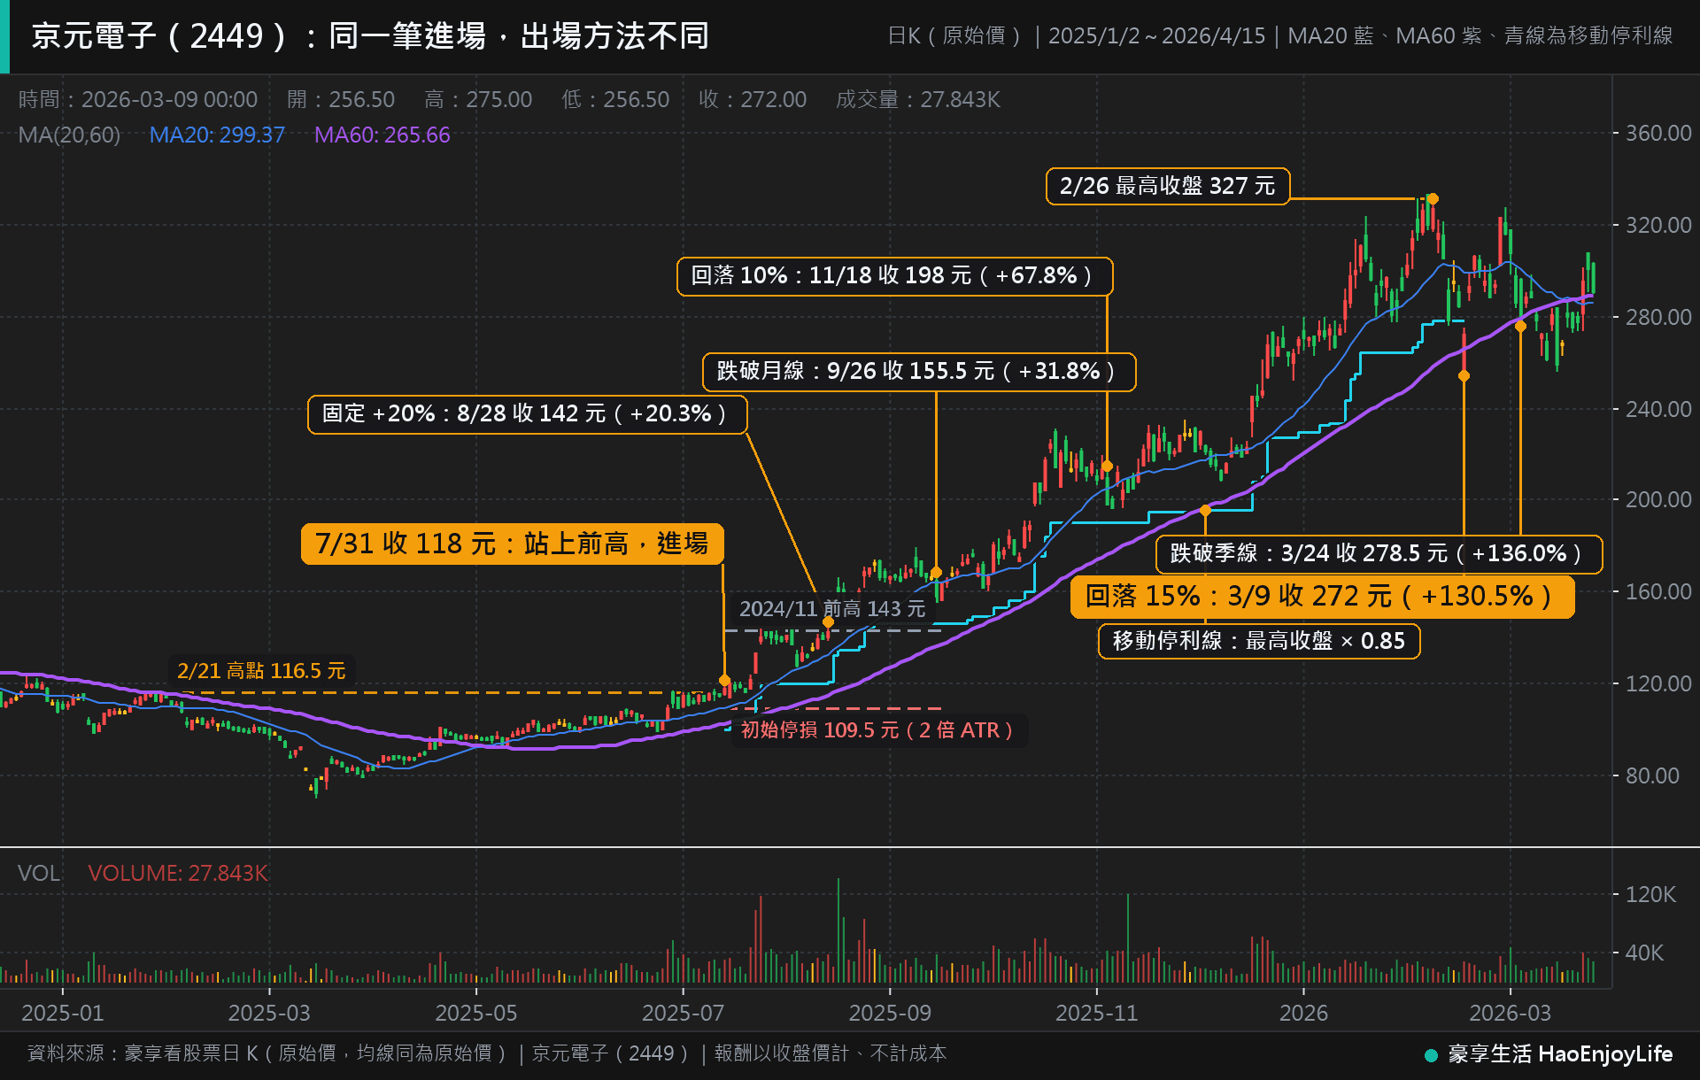This screenshot has width=1700, height=1080.
Task: Click the 跌破季線 3/24 annotation
Action: click(1379, 554)
